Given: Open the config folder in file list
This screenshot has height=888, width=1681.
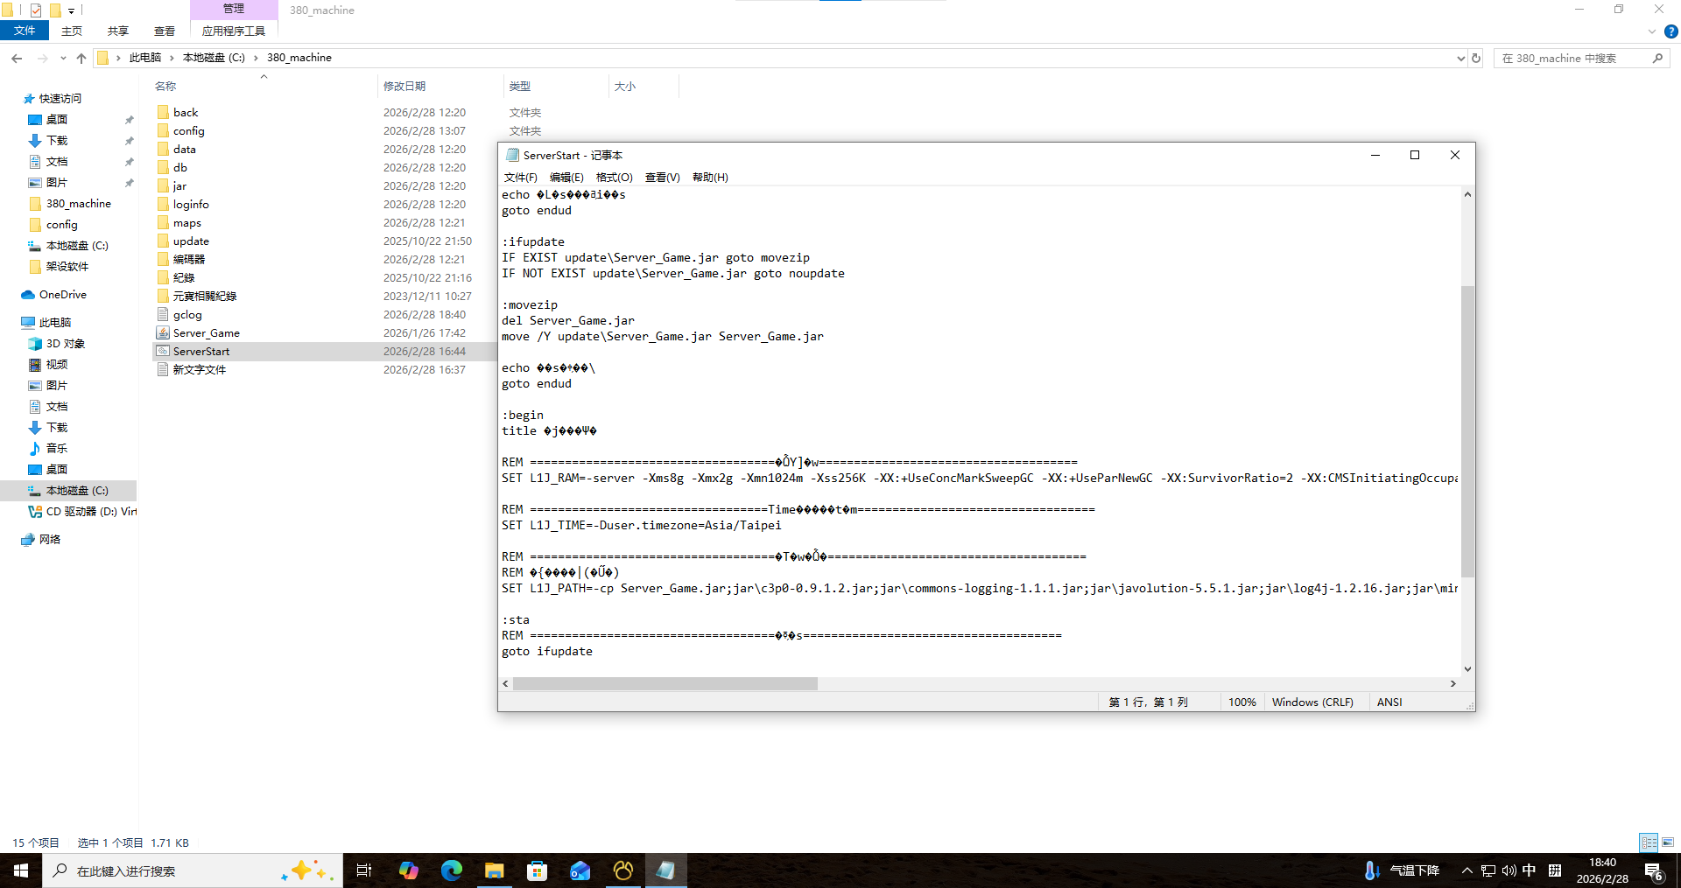Looking at the screenshot, I should click(188, 130).
